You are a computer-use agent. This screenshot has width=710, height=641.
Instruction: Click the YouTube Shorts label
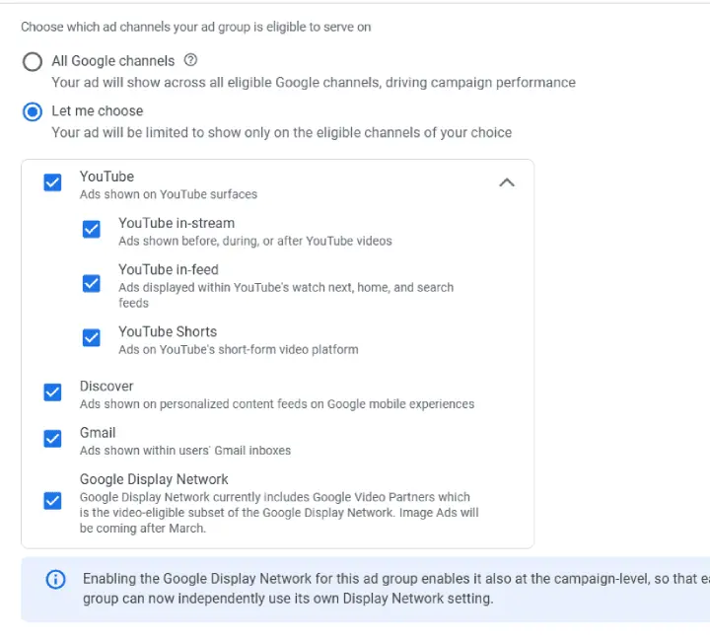click(x=168, y=331)
